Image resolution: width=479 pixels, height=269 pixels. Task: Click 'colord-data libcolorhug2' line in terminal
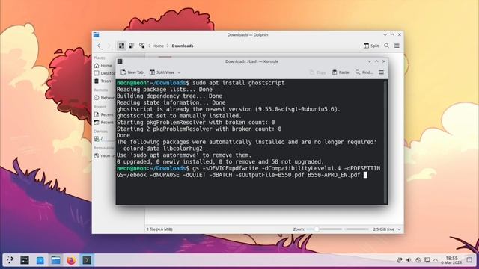(163, 149)
